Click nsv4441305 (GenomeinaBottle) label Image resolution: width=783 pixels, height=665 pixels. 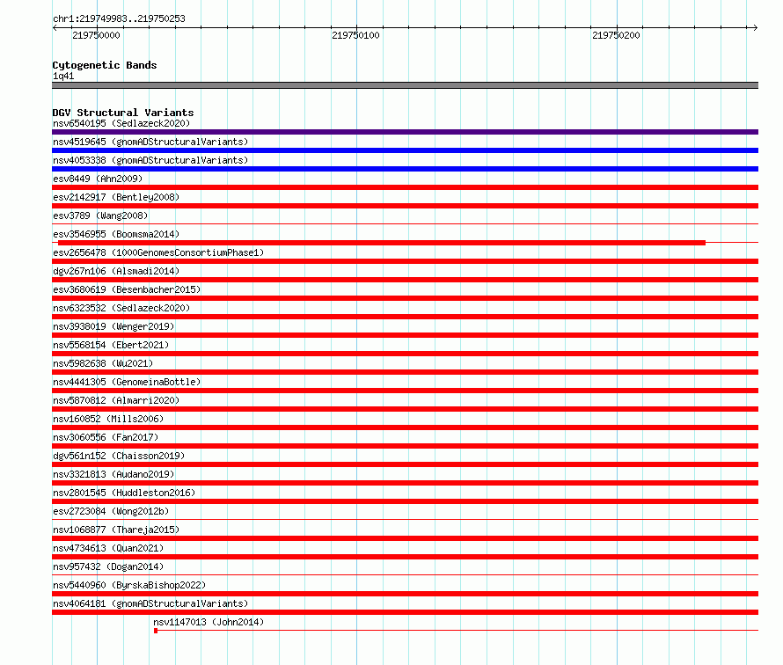pyautogui.click(x=127, y=382)
